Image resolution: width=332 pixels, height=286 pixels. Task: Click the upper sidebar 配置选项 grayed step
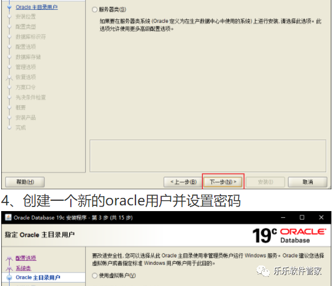(26, 47)
